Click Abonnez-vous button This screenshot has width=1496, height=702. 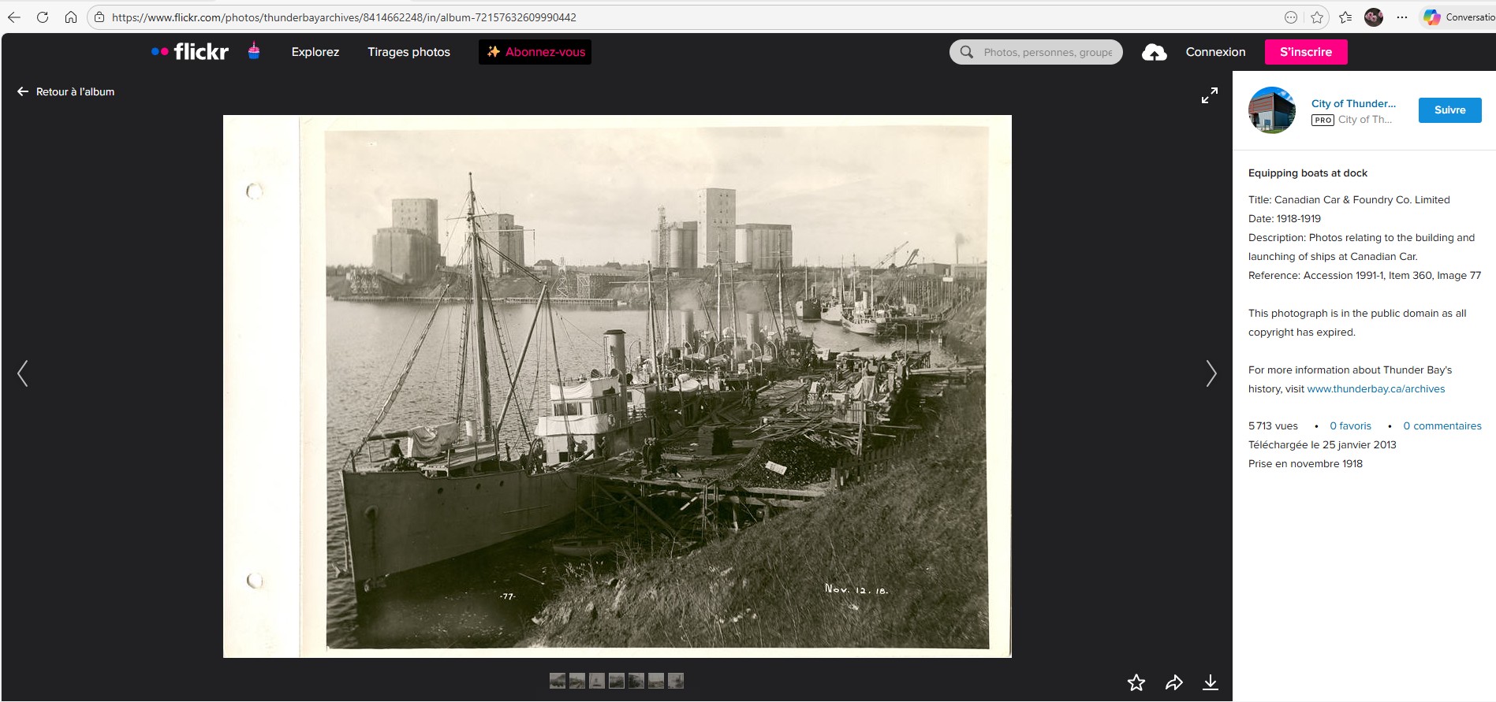535,52
